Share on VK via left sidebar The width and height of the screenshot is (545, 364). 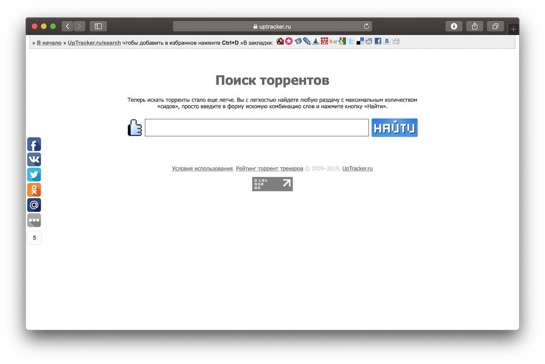[x=34, y=159]
